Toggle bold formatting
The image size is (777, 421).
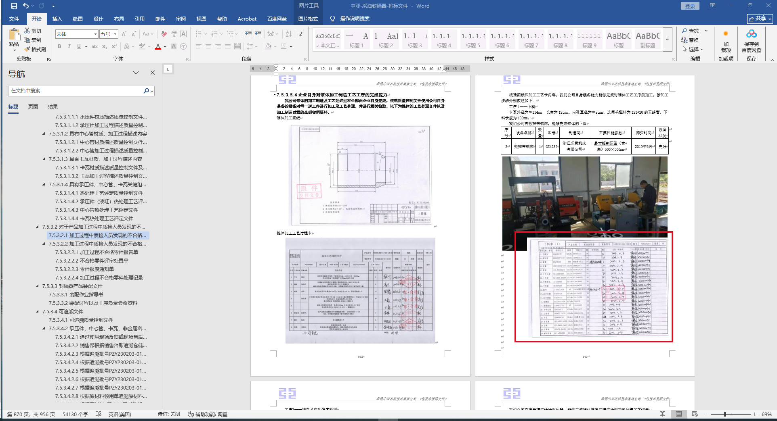(59, 46)
